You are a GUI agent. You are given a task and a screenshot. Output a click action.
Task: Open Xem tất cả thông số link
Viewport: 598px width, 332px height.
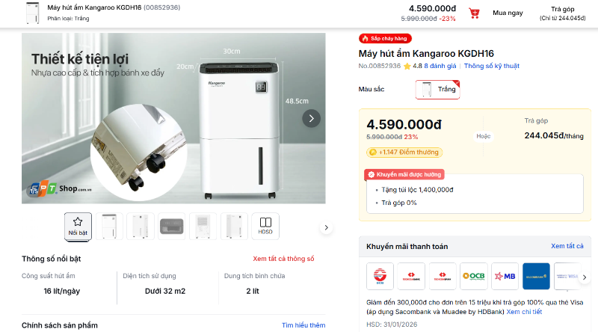283,259
